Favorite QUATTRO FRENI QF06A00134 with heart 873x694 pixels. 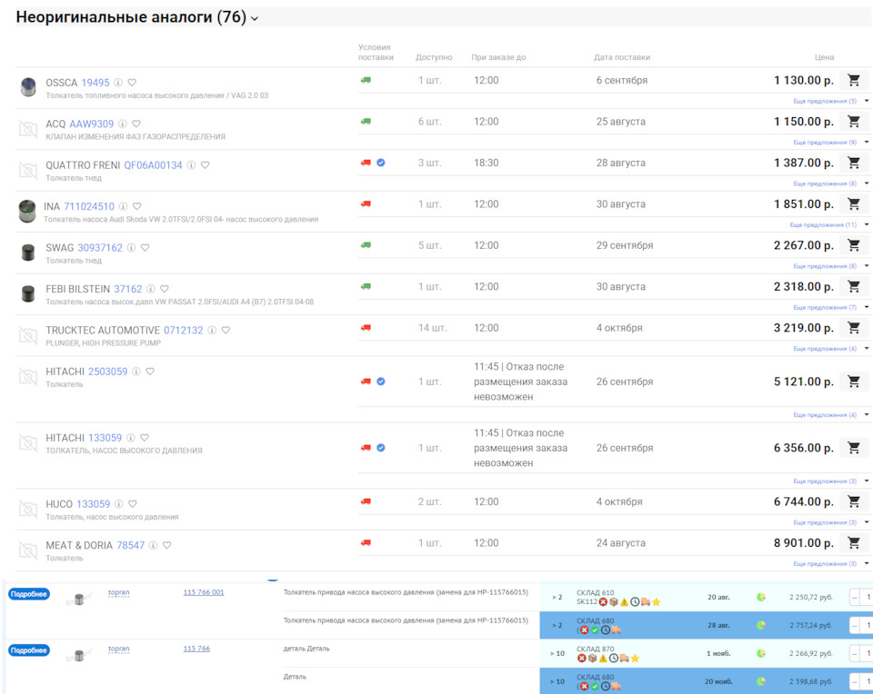(x=205, y=165)
